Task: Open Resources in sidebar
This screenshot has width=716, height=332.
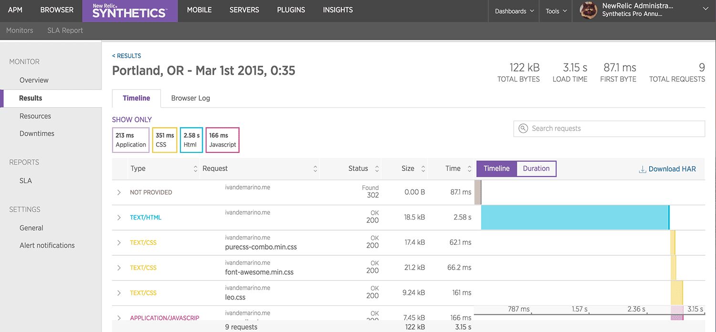Action: pyautogui.click(x=35, y=116)
